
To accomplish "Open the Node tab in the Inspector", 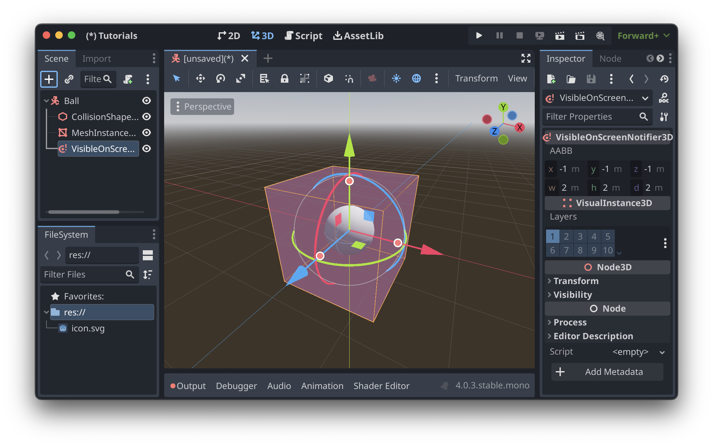I will coord(609,58).
